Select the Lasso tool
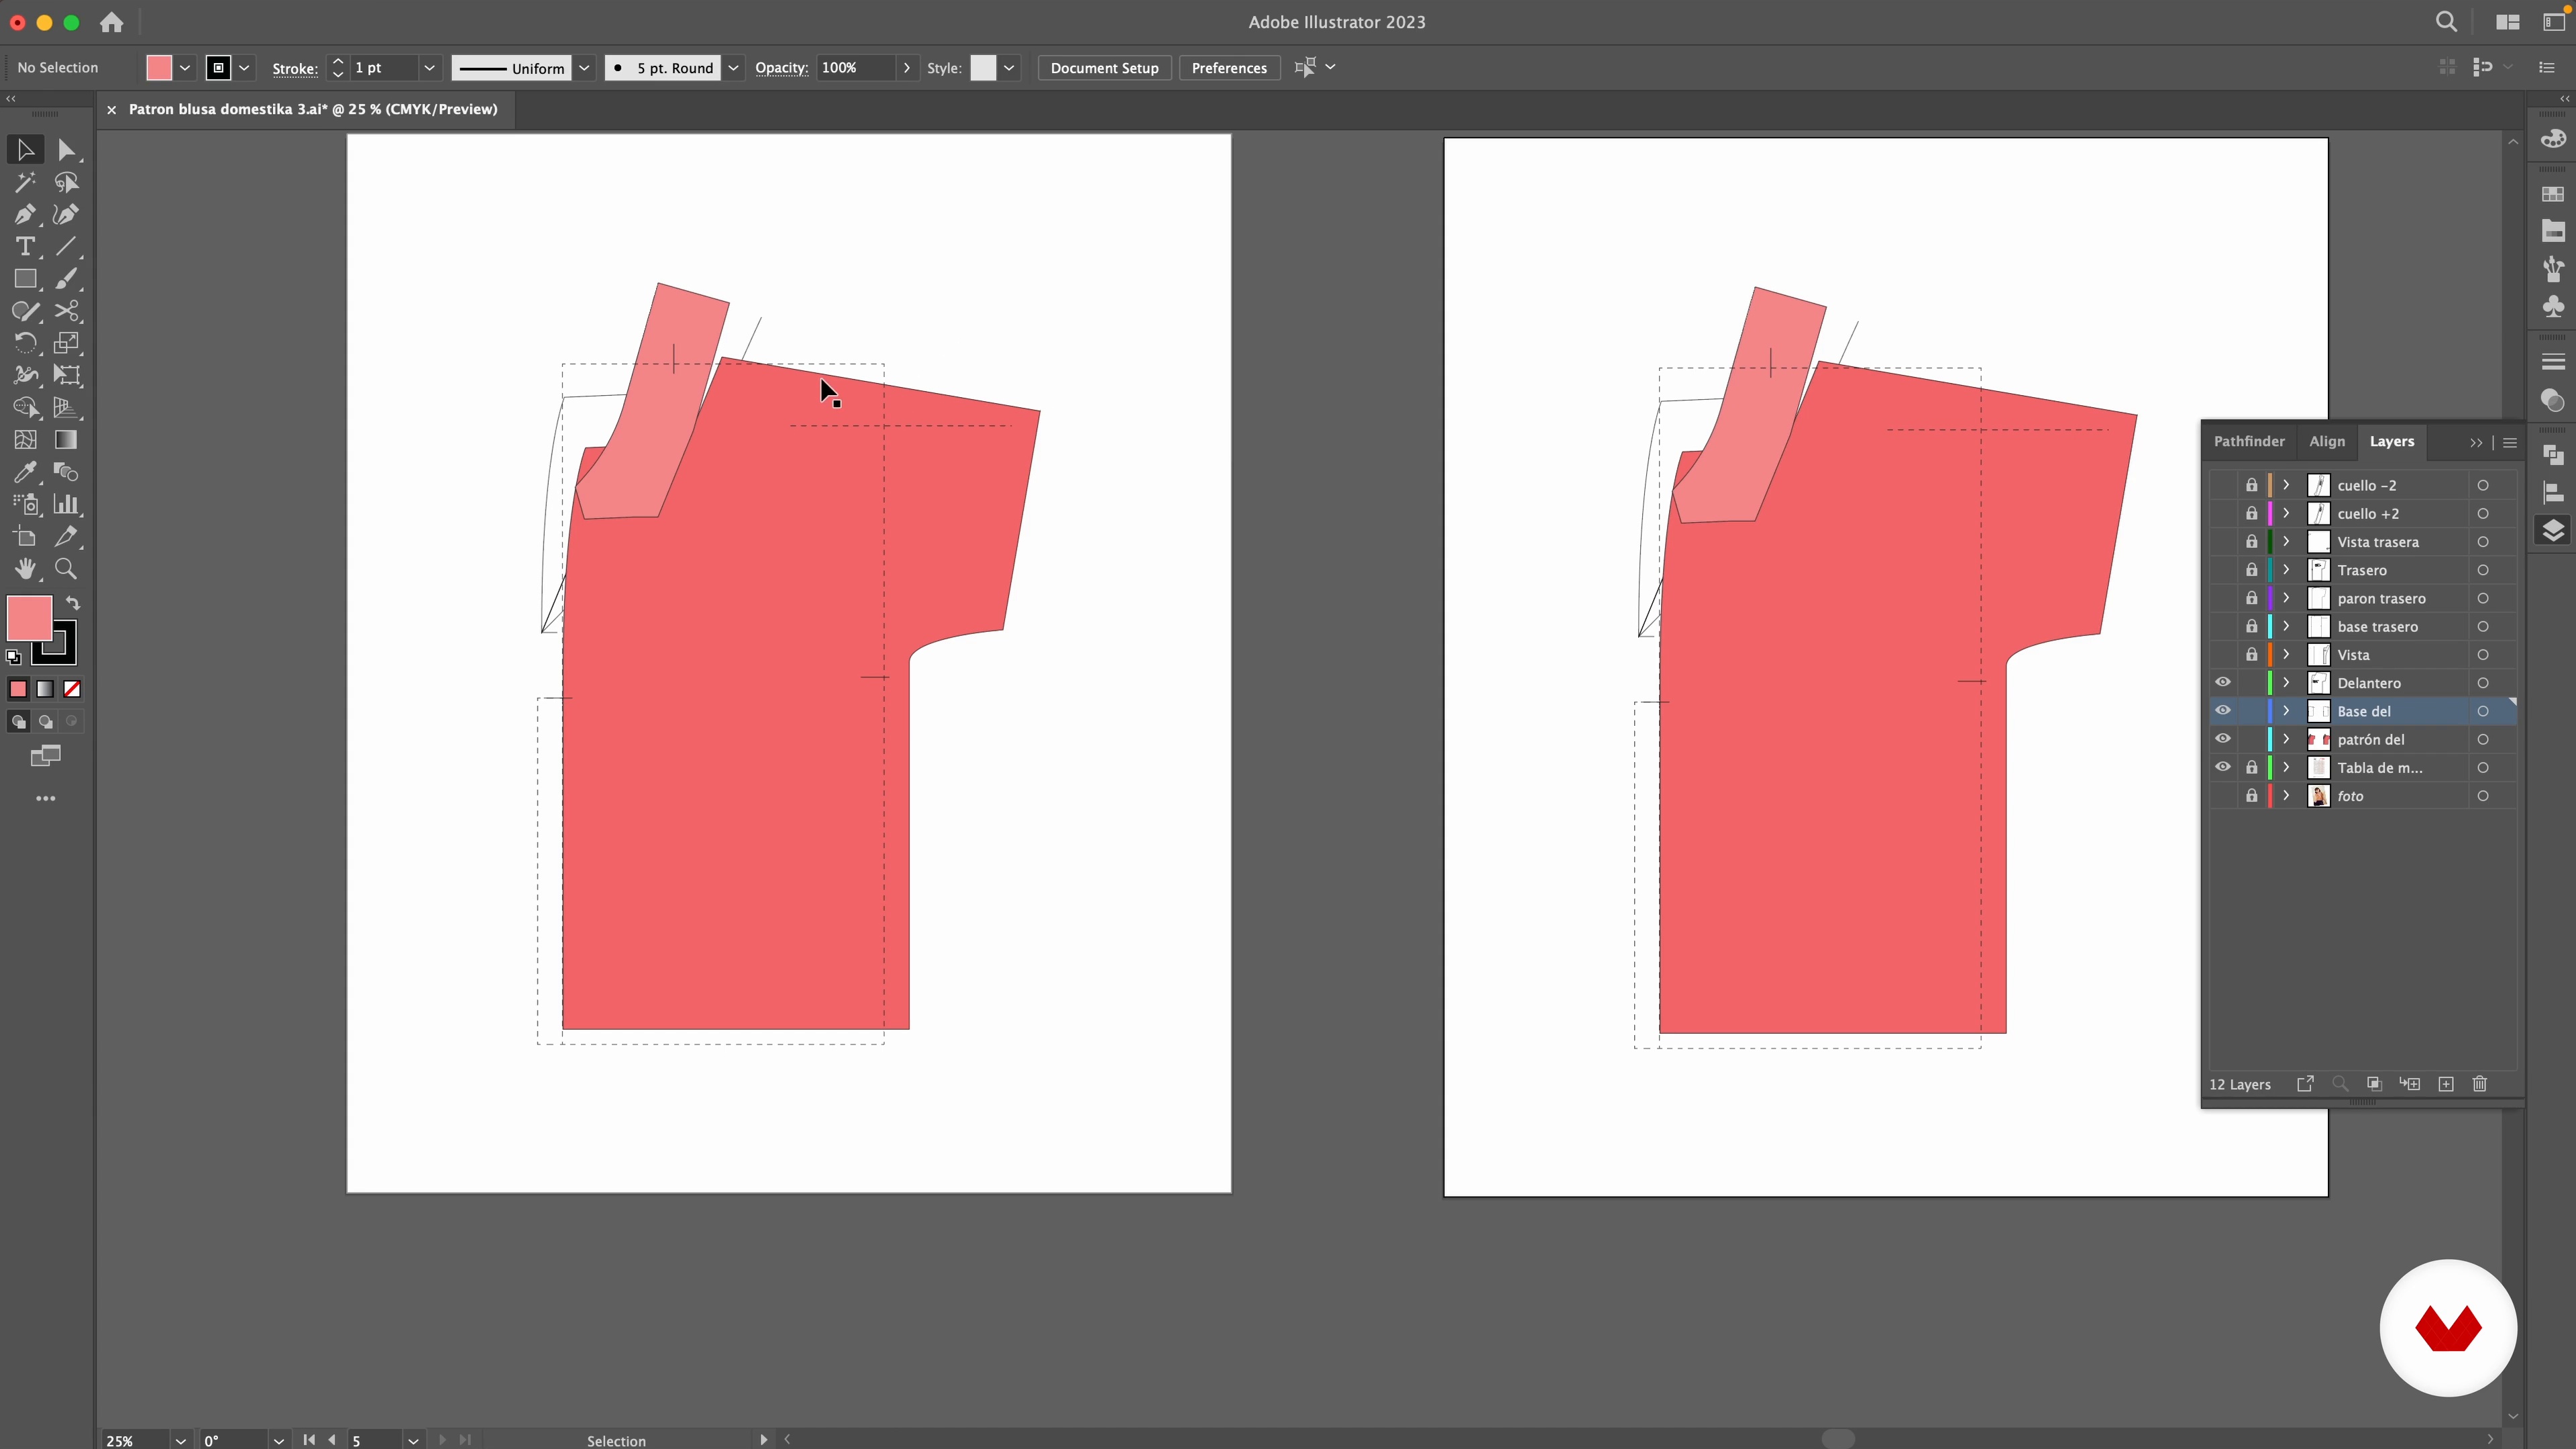The width and height of the screenshot is (2576, 1449). pyautogui.click(x=66, y=182)
